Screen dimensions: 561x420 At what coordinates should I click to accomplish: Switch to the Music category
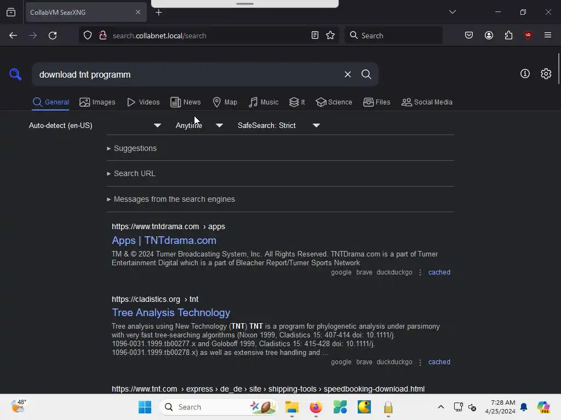(264, 102)
